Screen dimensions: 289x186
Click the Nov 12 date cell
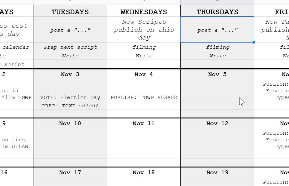point(217,123)
